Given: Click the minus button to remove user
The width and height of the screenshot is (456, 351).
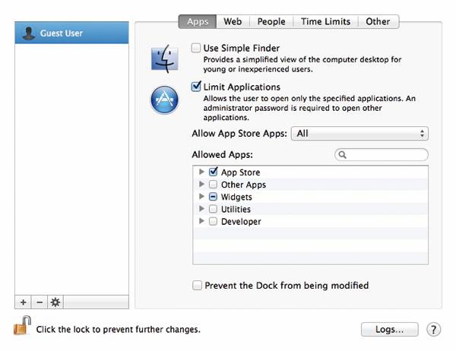Looking at the screenshot, I should 40,302.
